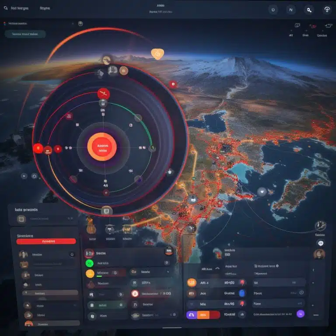This screenshot has height=336, width=336.
Task: Adjust the green progress bar under the yellow row
Action: [x=99, y=276]
